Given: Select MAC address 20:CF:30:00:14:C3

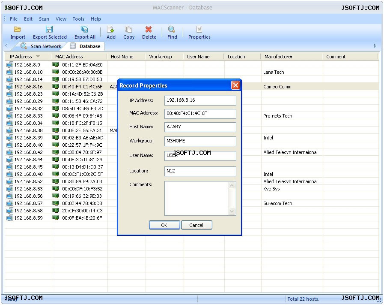Looking at the screenshot, I should click(82, 211).
